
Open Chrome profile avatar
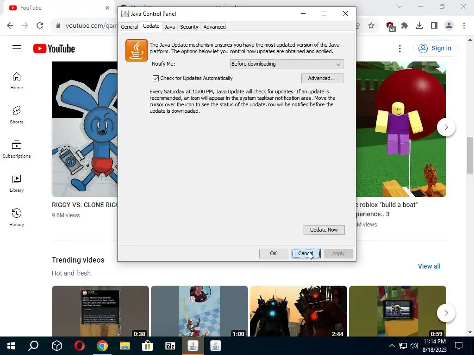pos(449,26)
